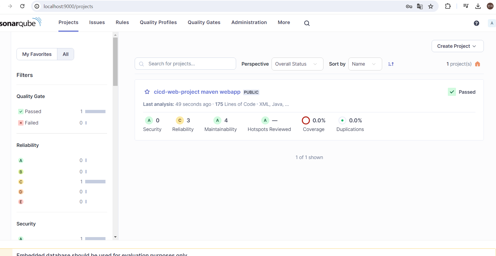Open the translate page icon
The height and width of the screenshot is (256, 496).
[x=420, y=6]
